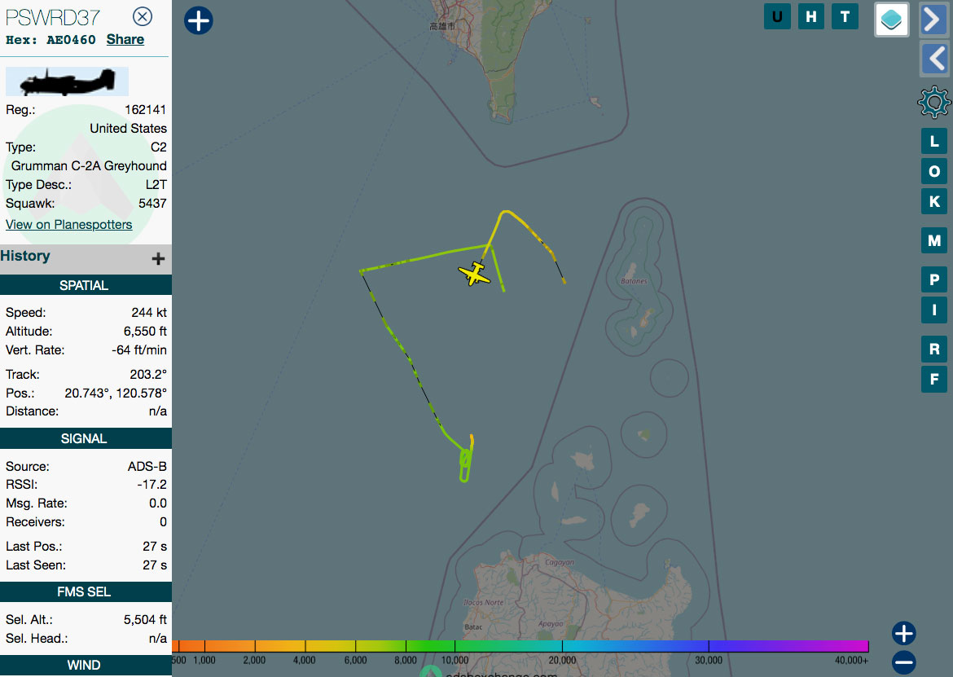Click the Ilocos Norte map label
Screen dimensions: 953x677
483,603
